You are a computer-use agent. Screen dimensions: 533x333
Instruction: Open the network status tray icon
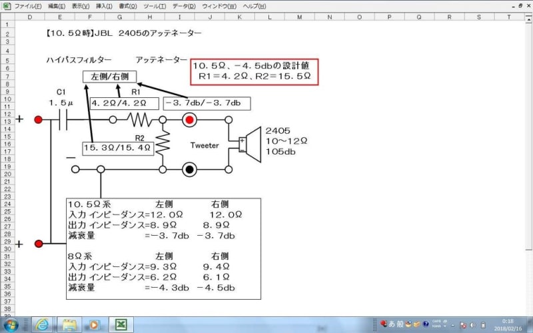(463, 325)
